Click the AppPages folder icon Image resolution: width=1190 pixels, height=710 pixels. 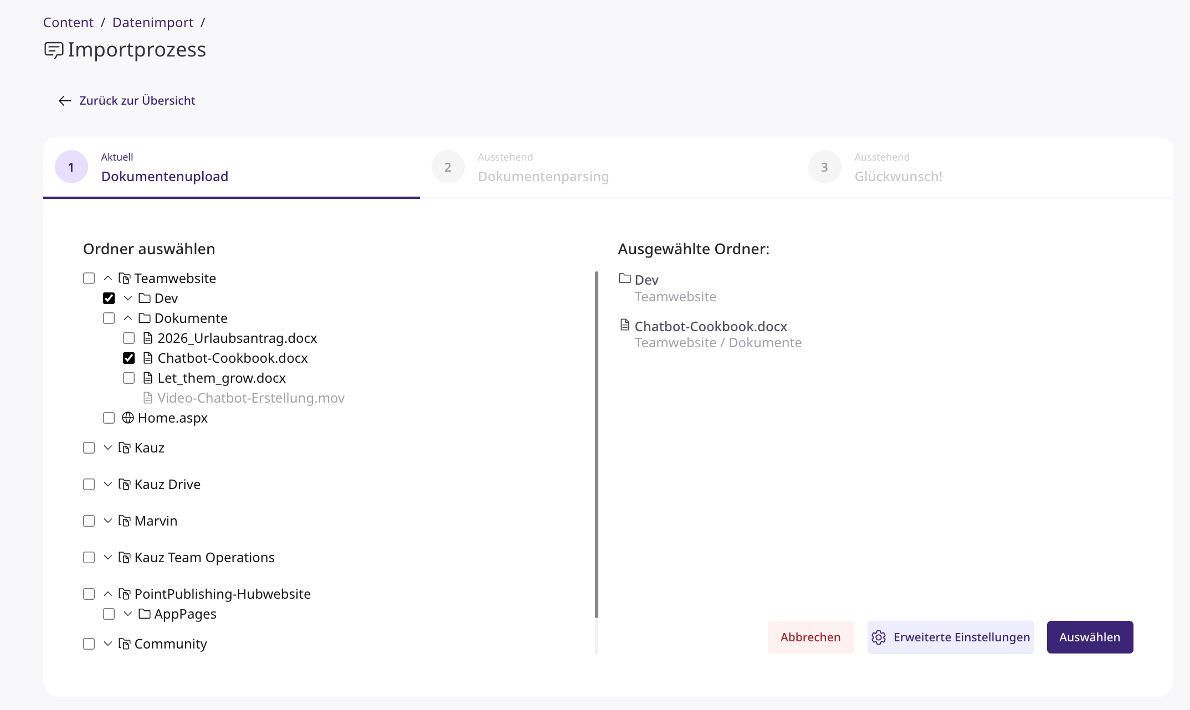point(145,614)
